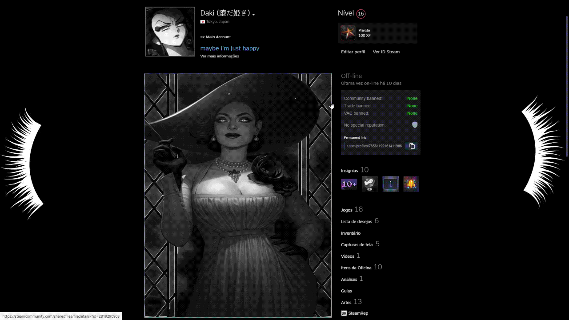Viewport: 569px width, 320px height.
Task: Open Ver mais informações link
Action: [220, 56]
